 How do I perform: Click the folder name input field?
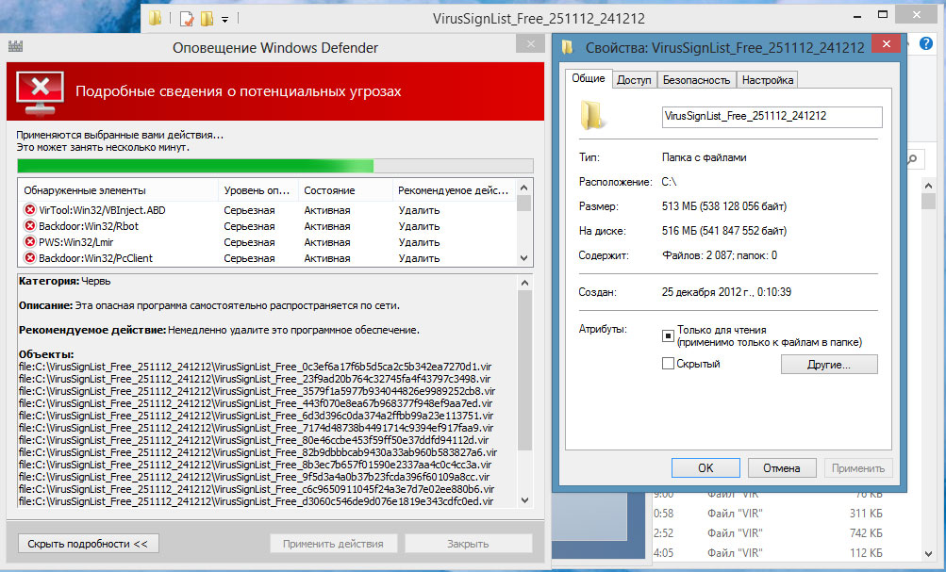[772, 116]
